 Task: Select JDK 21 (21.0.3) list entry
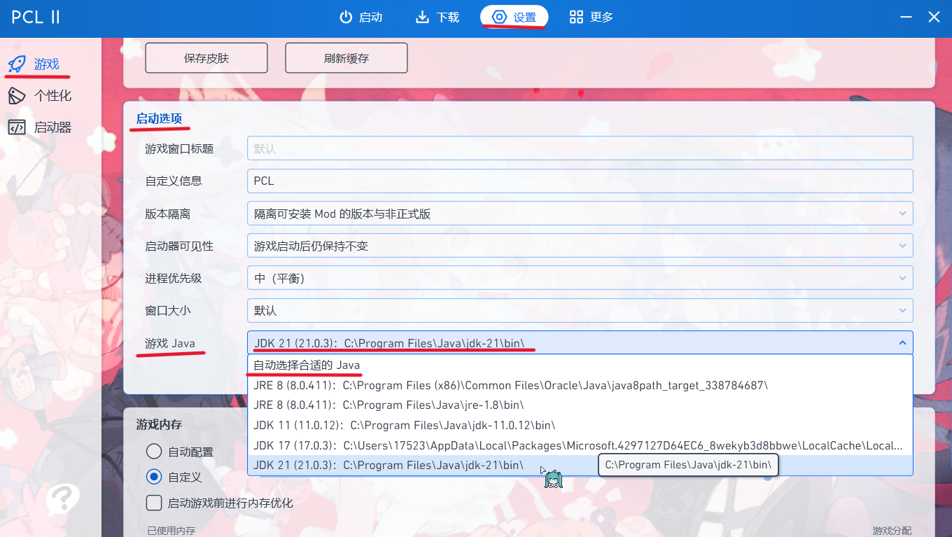580,465
